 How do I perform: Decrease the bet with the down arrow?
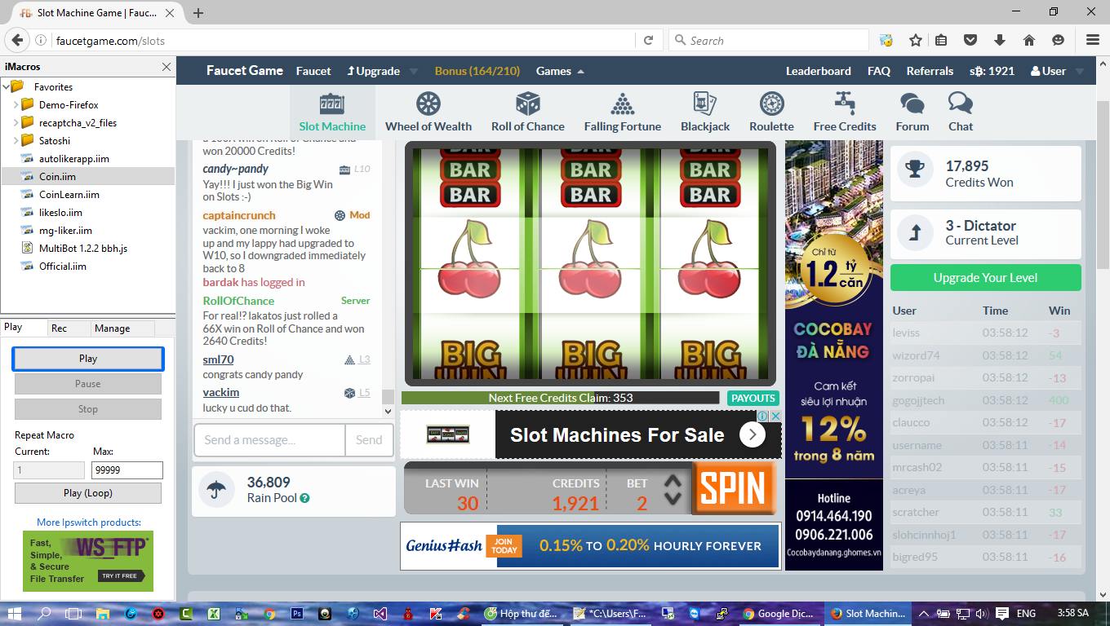pyautogui.click(x=673, y=498)
